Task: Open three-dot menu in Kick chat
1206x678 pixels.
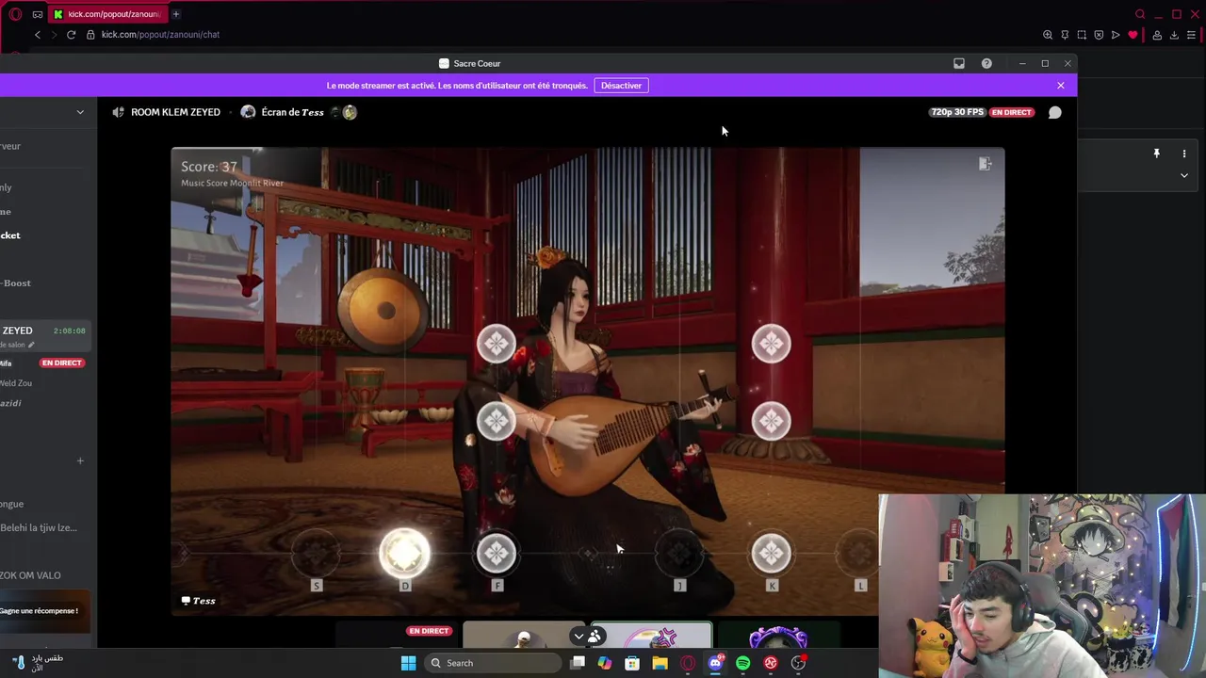Action: [1184, 153]
